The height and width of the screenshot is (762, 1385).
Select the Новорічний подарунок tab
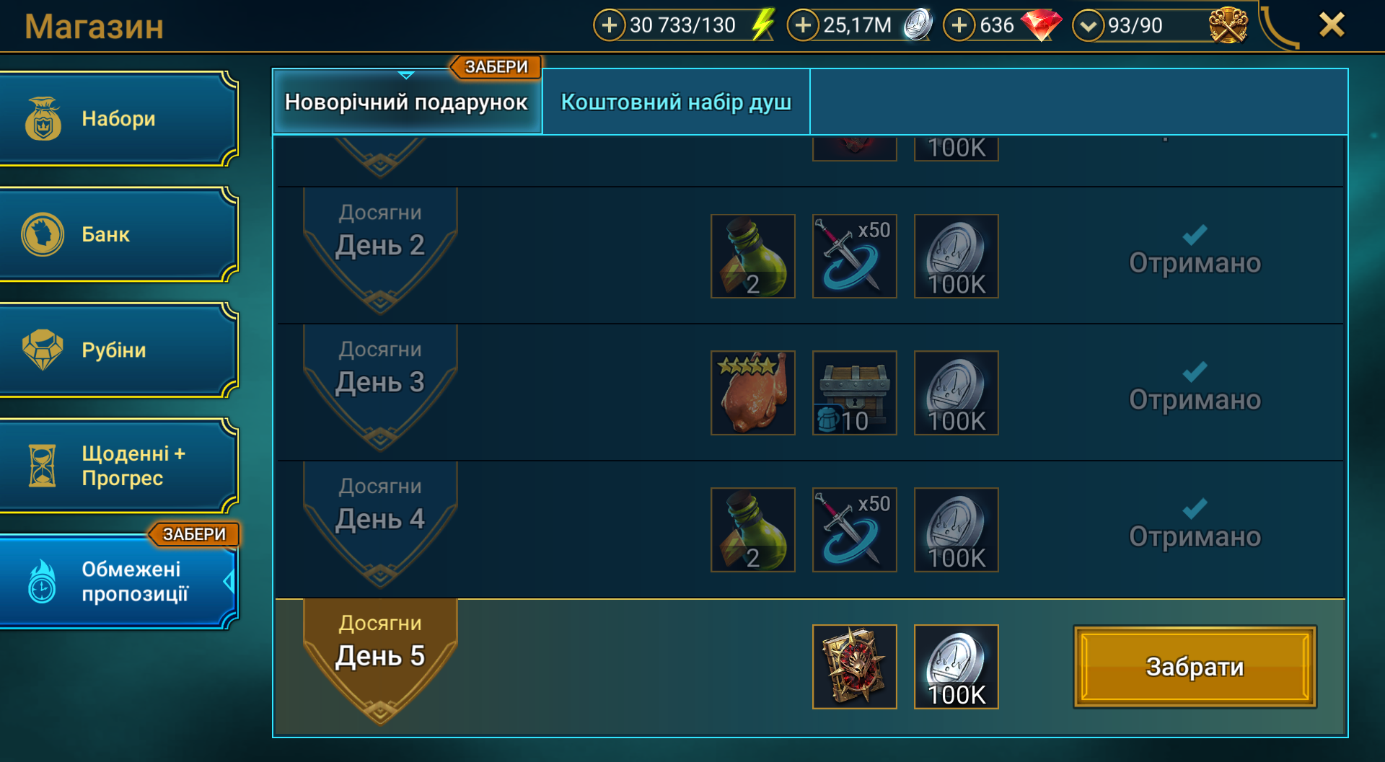(x=407, y=102)
